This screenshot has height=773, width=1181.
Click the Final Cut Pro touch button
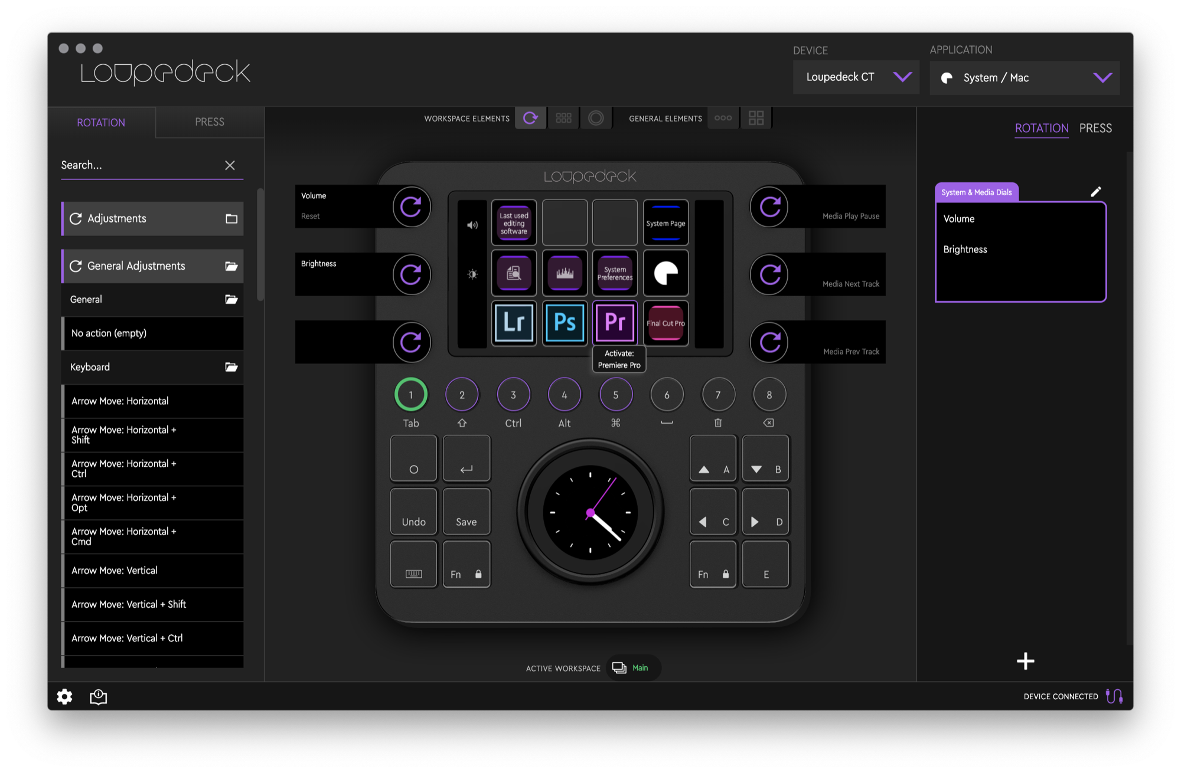665,323
